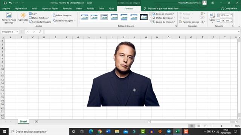
Task: Open the Correções brightness menu
Action: coord(23,18)
